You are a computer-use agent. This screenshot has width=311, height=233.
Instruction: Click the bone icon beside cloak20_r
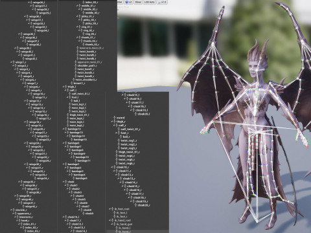pyautogui.click(x=136, y=205)
